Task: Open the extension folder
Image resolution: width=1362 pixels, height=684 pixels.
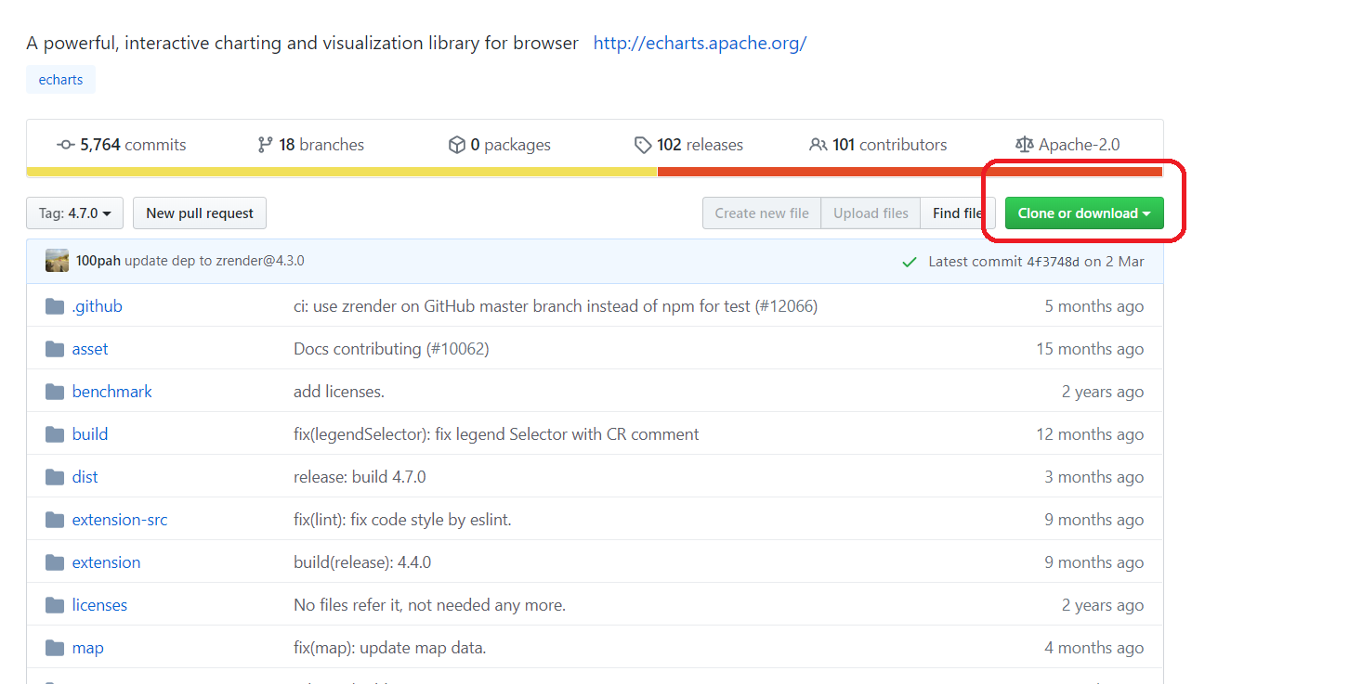Action: (106, 562)
